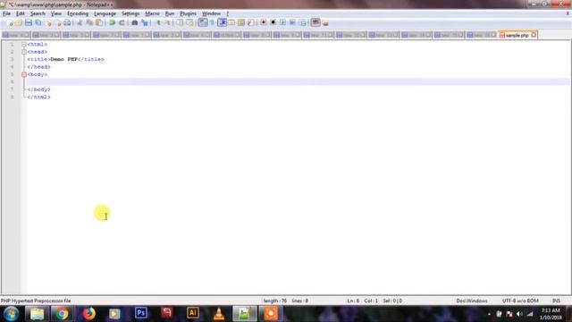Click the Redo arrow toolbar icon
572x322 pixels.
122,22
